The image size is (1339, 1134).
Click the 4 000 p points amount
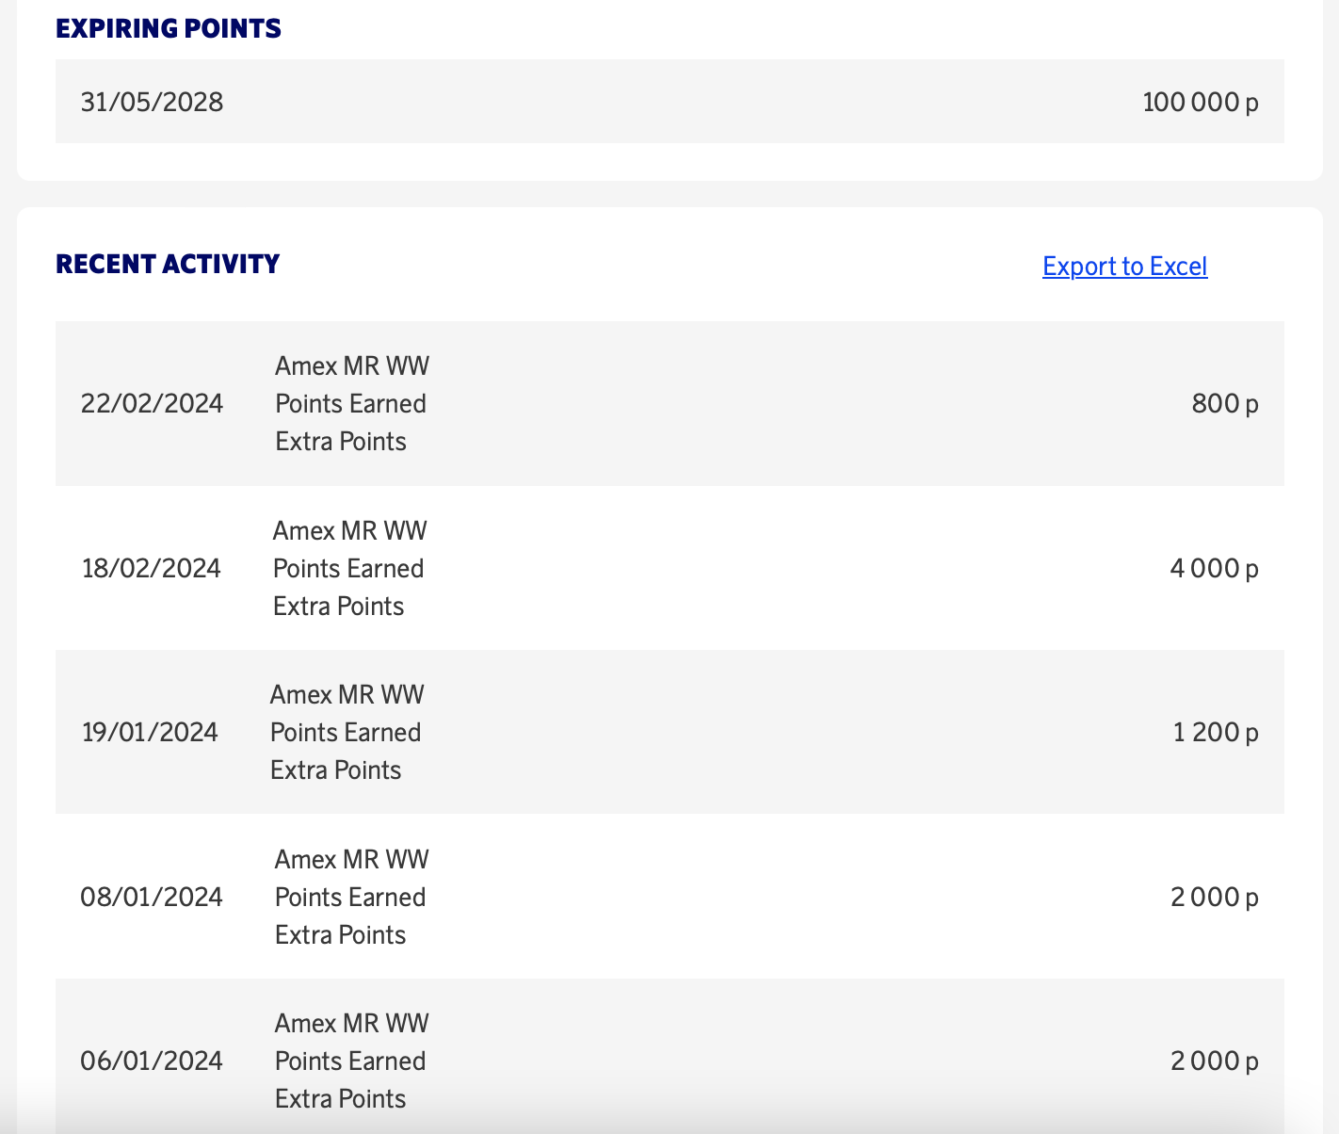1214,568
